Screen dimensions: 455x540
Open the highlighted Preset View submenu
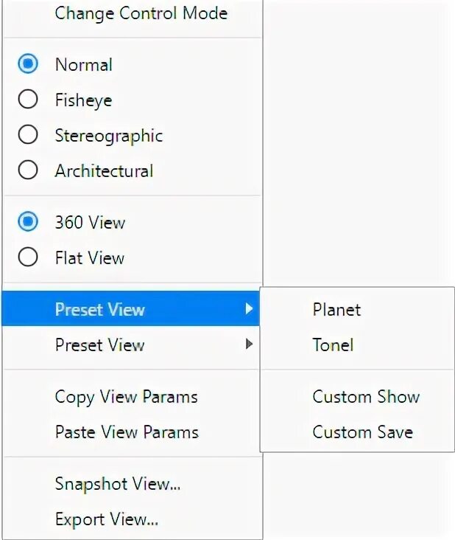(x=100, y=309)
